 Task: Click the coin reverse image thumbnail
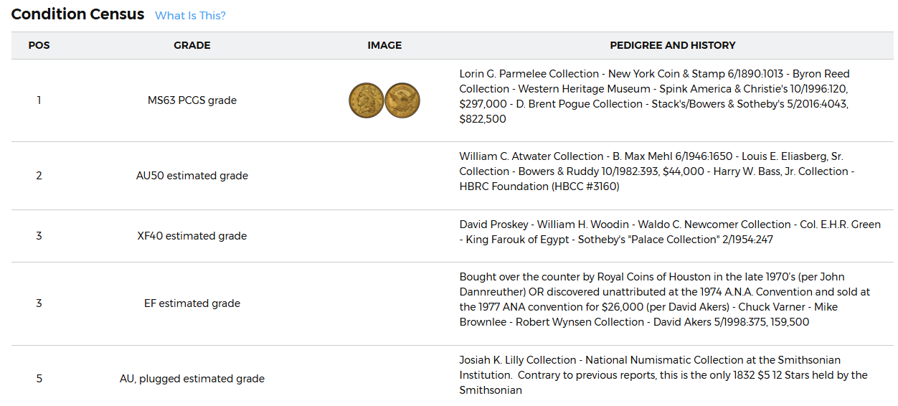coord(402,100)
